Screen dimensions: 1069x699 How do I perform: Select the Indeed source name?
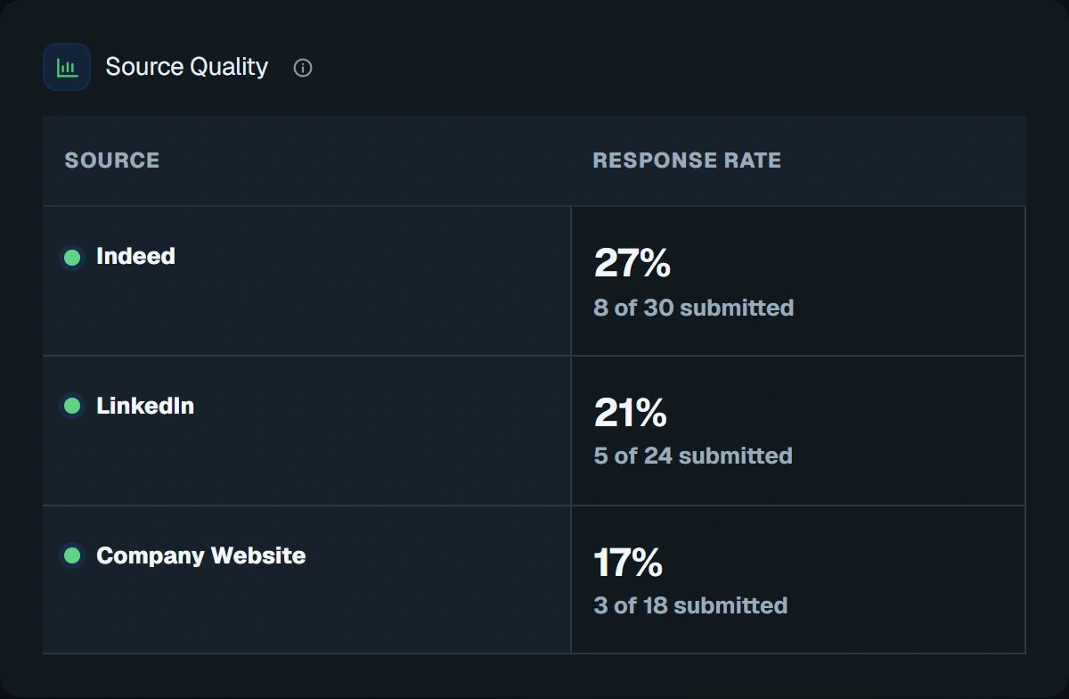tap(135, 257)
